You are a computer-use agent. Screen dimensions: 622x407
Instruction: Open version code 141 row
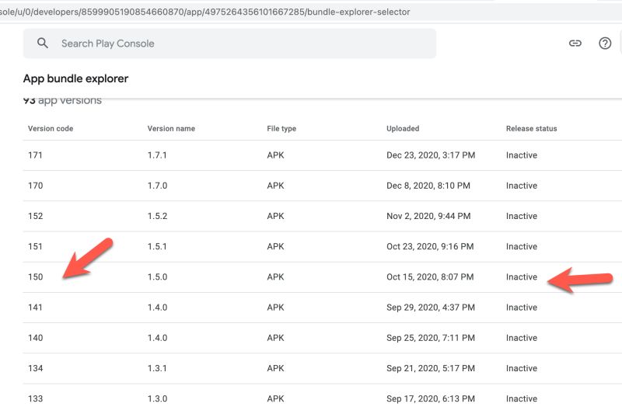pos(322,308)
